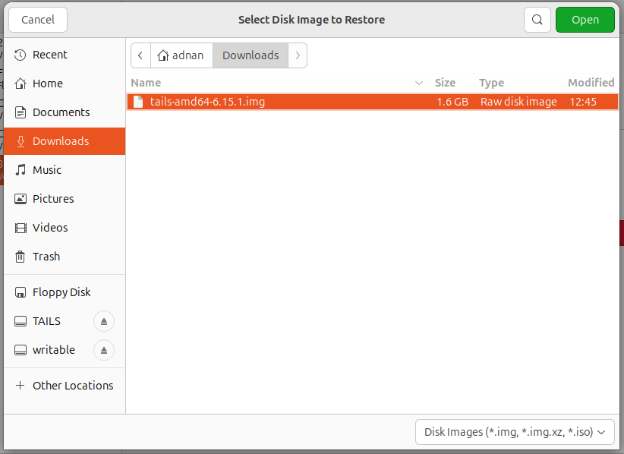
Task: Click the Recent clock icon
Action: click(20, 55)
